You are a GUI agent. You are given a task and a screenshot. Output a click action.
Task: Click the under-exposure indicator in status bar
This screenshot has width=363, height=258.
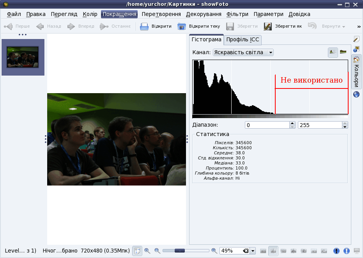click(336, 251)
